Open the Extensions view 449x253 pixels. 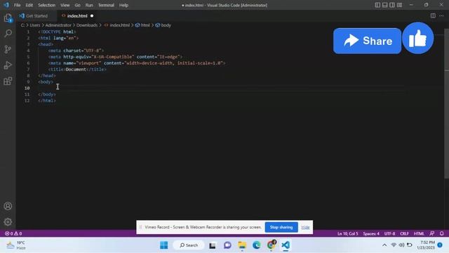pos(8,81)
